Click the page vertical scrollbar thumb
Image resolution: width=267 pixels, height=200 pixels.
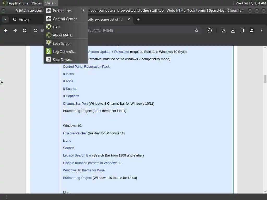[265, 79]
